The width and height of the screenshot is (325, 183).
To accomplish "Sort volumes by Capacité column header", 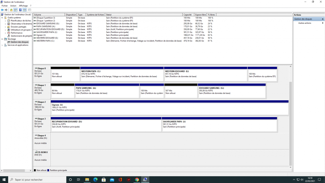I will [188, 15].
